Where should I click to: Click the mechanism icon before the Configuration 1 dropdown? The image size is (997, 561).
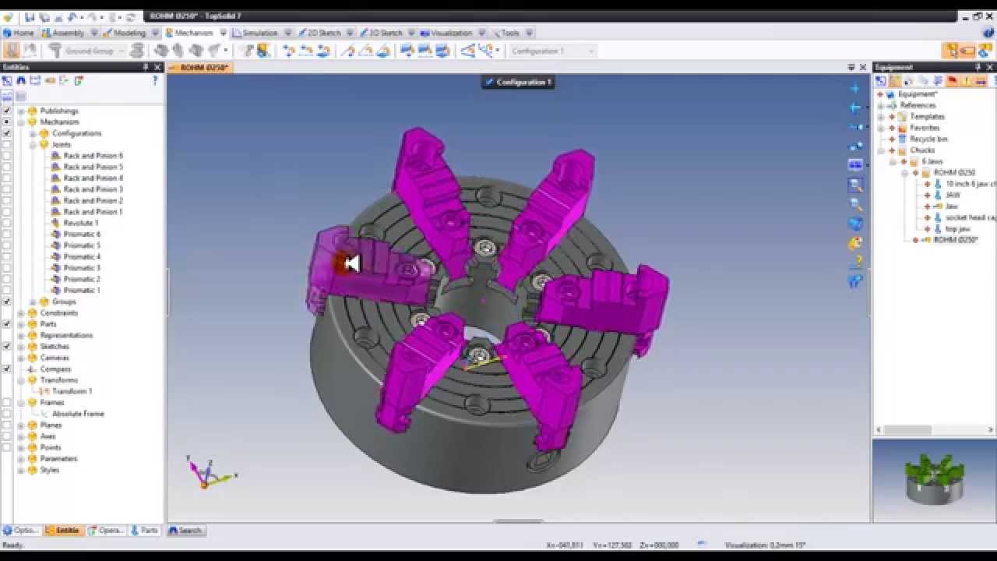pos(489,51)
